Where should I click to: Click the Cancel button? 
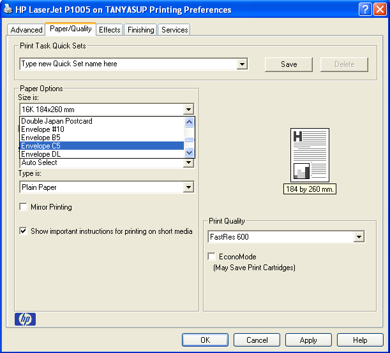click(x=257, y=340)
